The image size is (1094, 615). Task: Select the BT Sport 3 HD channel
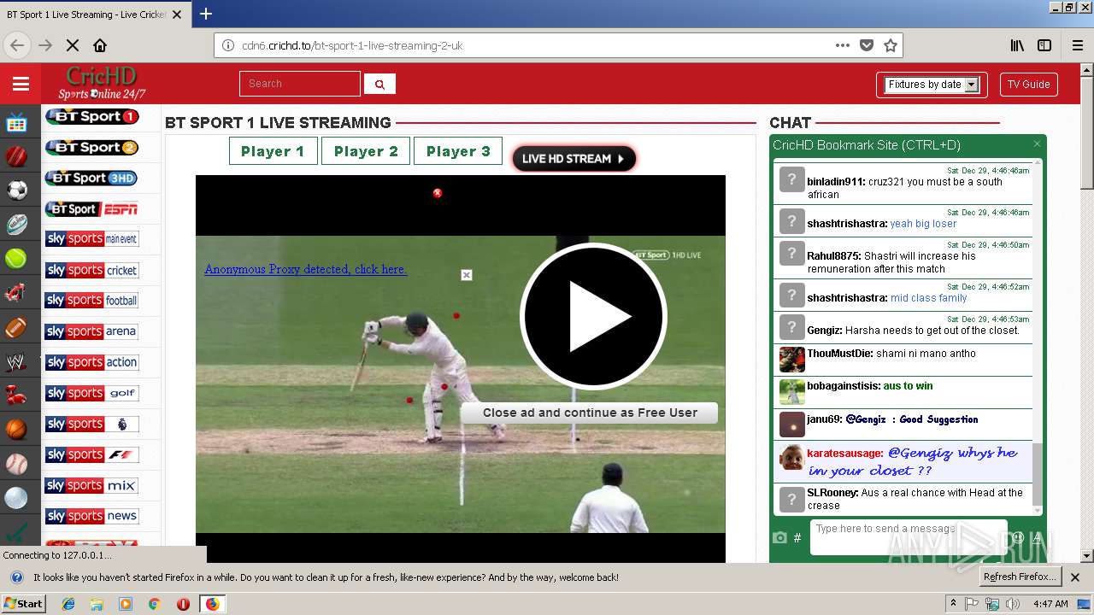tap(91, 178)
